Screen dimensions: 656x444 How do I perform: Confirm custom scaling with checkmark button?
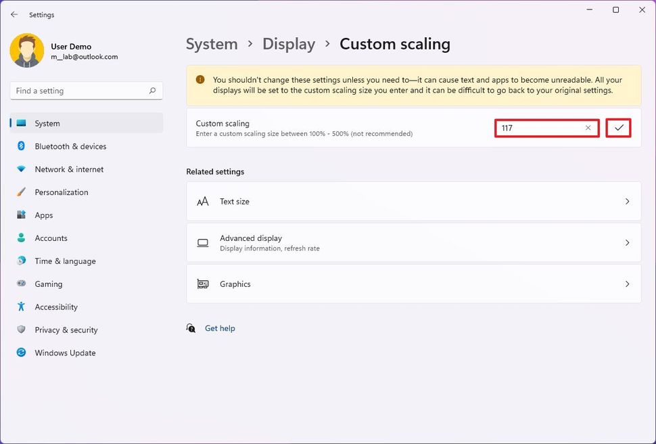pyautogui.click(x=618, y=128)
